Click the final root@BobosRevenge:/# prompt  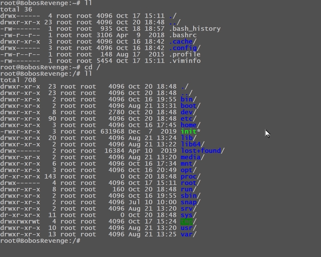click(40, 241)
